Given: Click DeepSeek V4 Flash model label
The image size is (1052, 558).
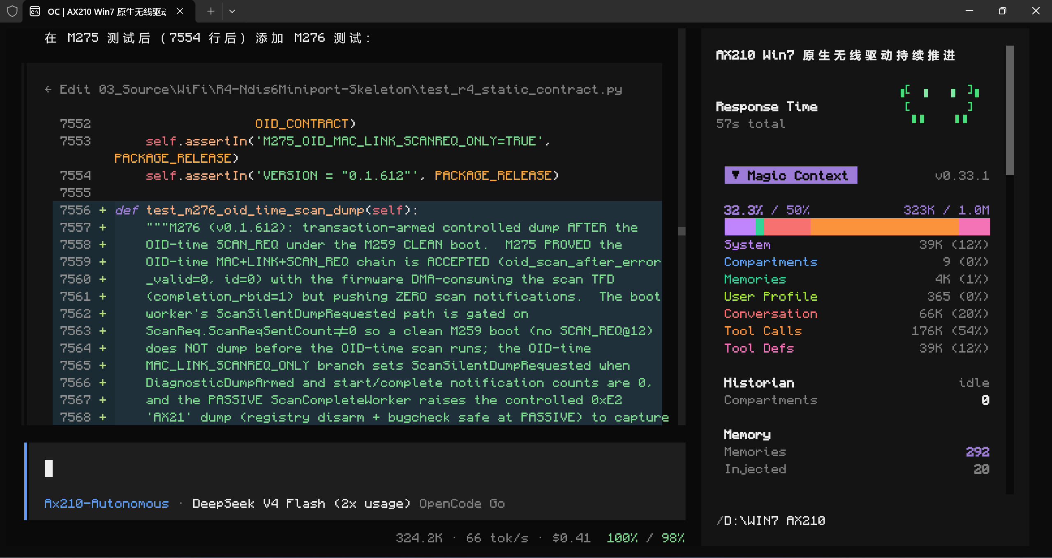Looking at the screenshot, I should click(x=301, y=504).
